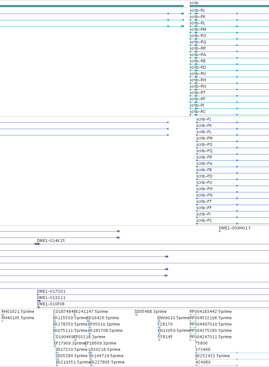Choose the scrib-RI transcript label
Image resolution: width=269 pixels, height=367 pixels.
pos(197,105)
